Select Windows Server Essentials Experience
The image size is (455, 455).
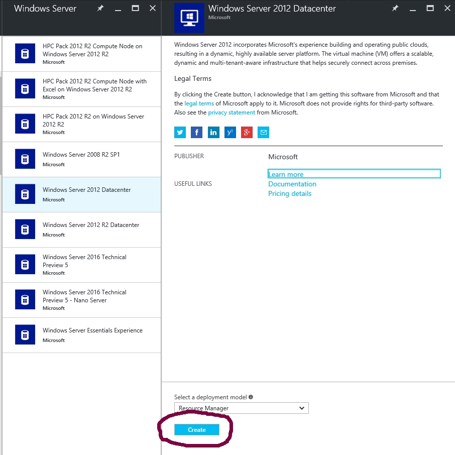point(81,335)
